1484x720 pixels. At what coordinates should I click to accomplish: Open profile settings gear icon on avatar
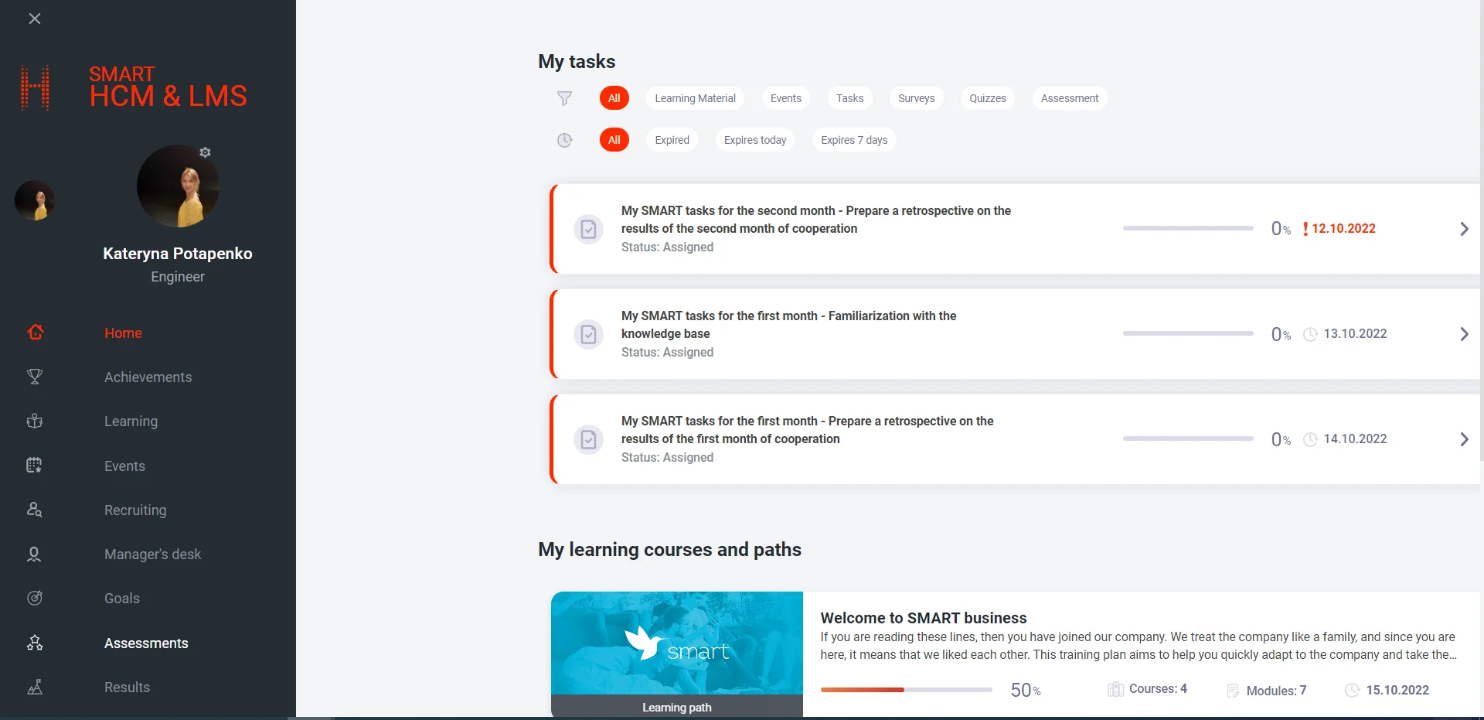point(205,152)
